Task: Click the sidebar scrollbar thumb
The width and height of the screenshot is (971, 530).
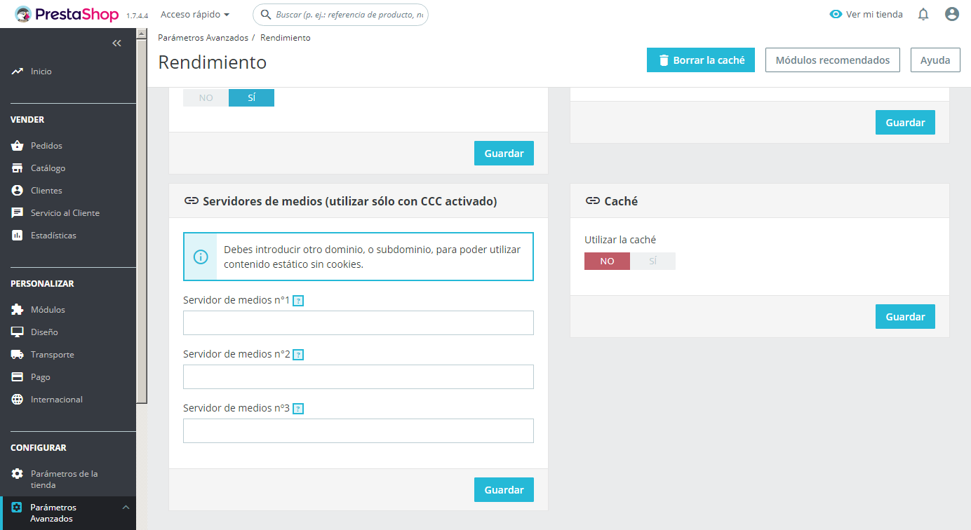Action: [142, 221]
